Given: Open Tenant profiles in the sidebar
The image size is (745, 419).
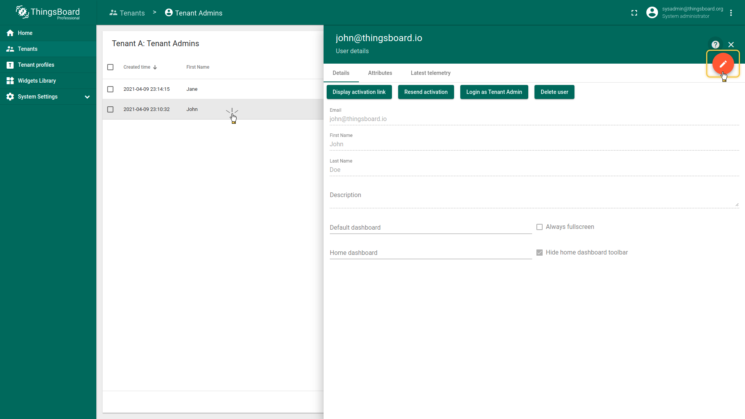Looking at the screenshot, I should click(48, 65).
